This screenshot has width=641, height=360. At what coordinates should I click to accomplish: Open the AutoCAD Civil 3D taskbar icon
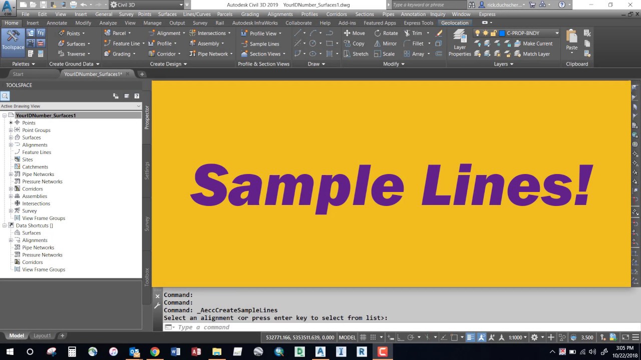coord(320,351)
